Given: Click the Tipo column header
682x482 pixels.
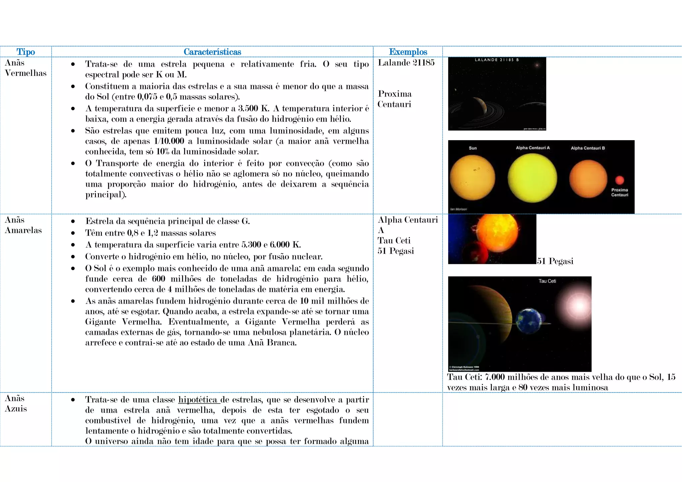Looking at the screenshot, I should 26,52.
